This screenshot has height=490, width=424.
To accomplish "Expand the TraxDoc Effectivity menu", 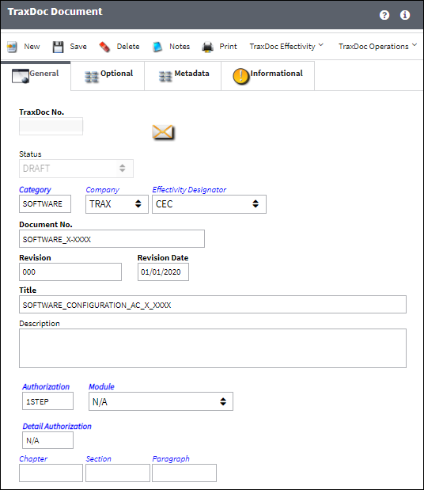I will tap(286, 46).
